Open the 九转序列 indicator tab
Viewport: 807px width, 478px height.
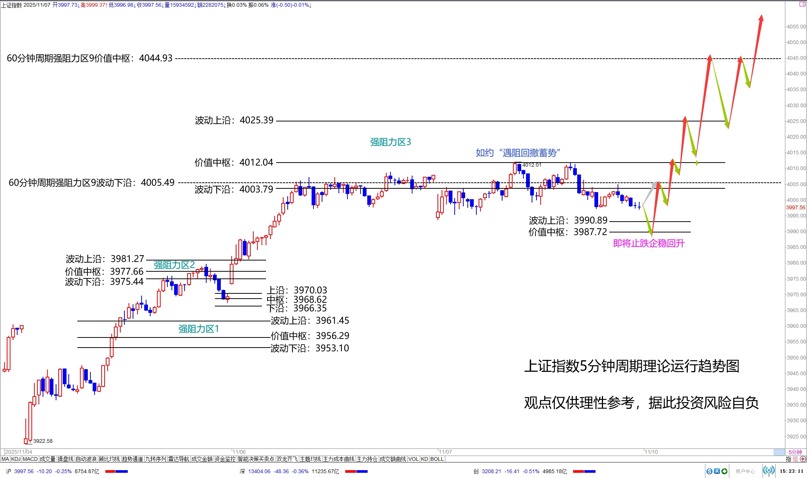click(155, 459)
